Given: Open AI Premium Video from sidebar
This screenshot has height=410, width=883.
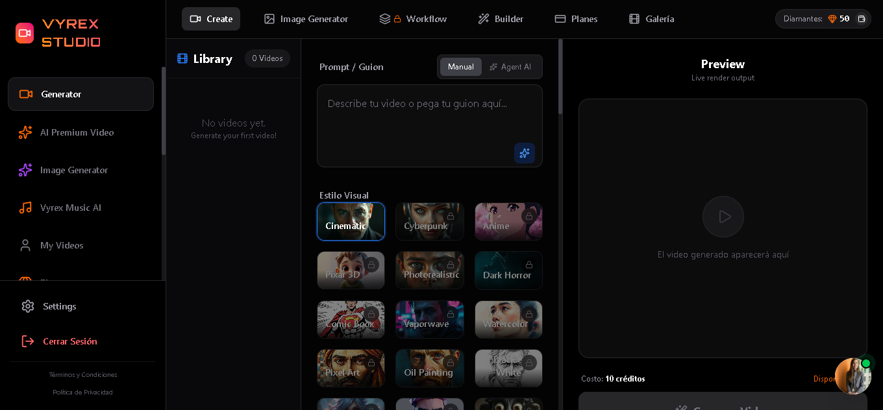Looking at the screenshot, I should click(x=77, y=132).
